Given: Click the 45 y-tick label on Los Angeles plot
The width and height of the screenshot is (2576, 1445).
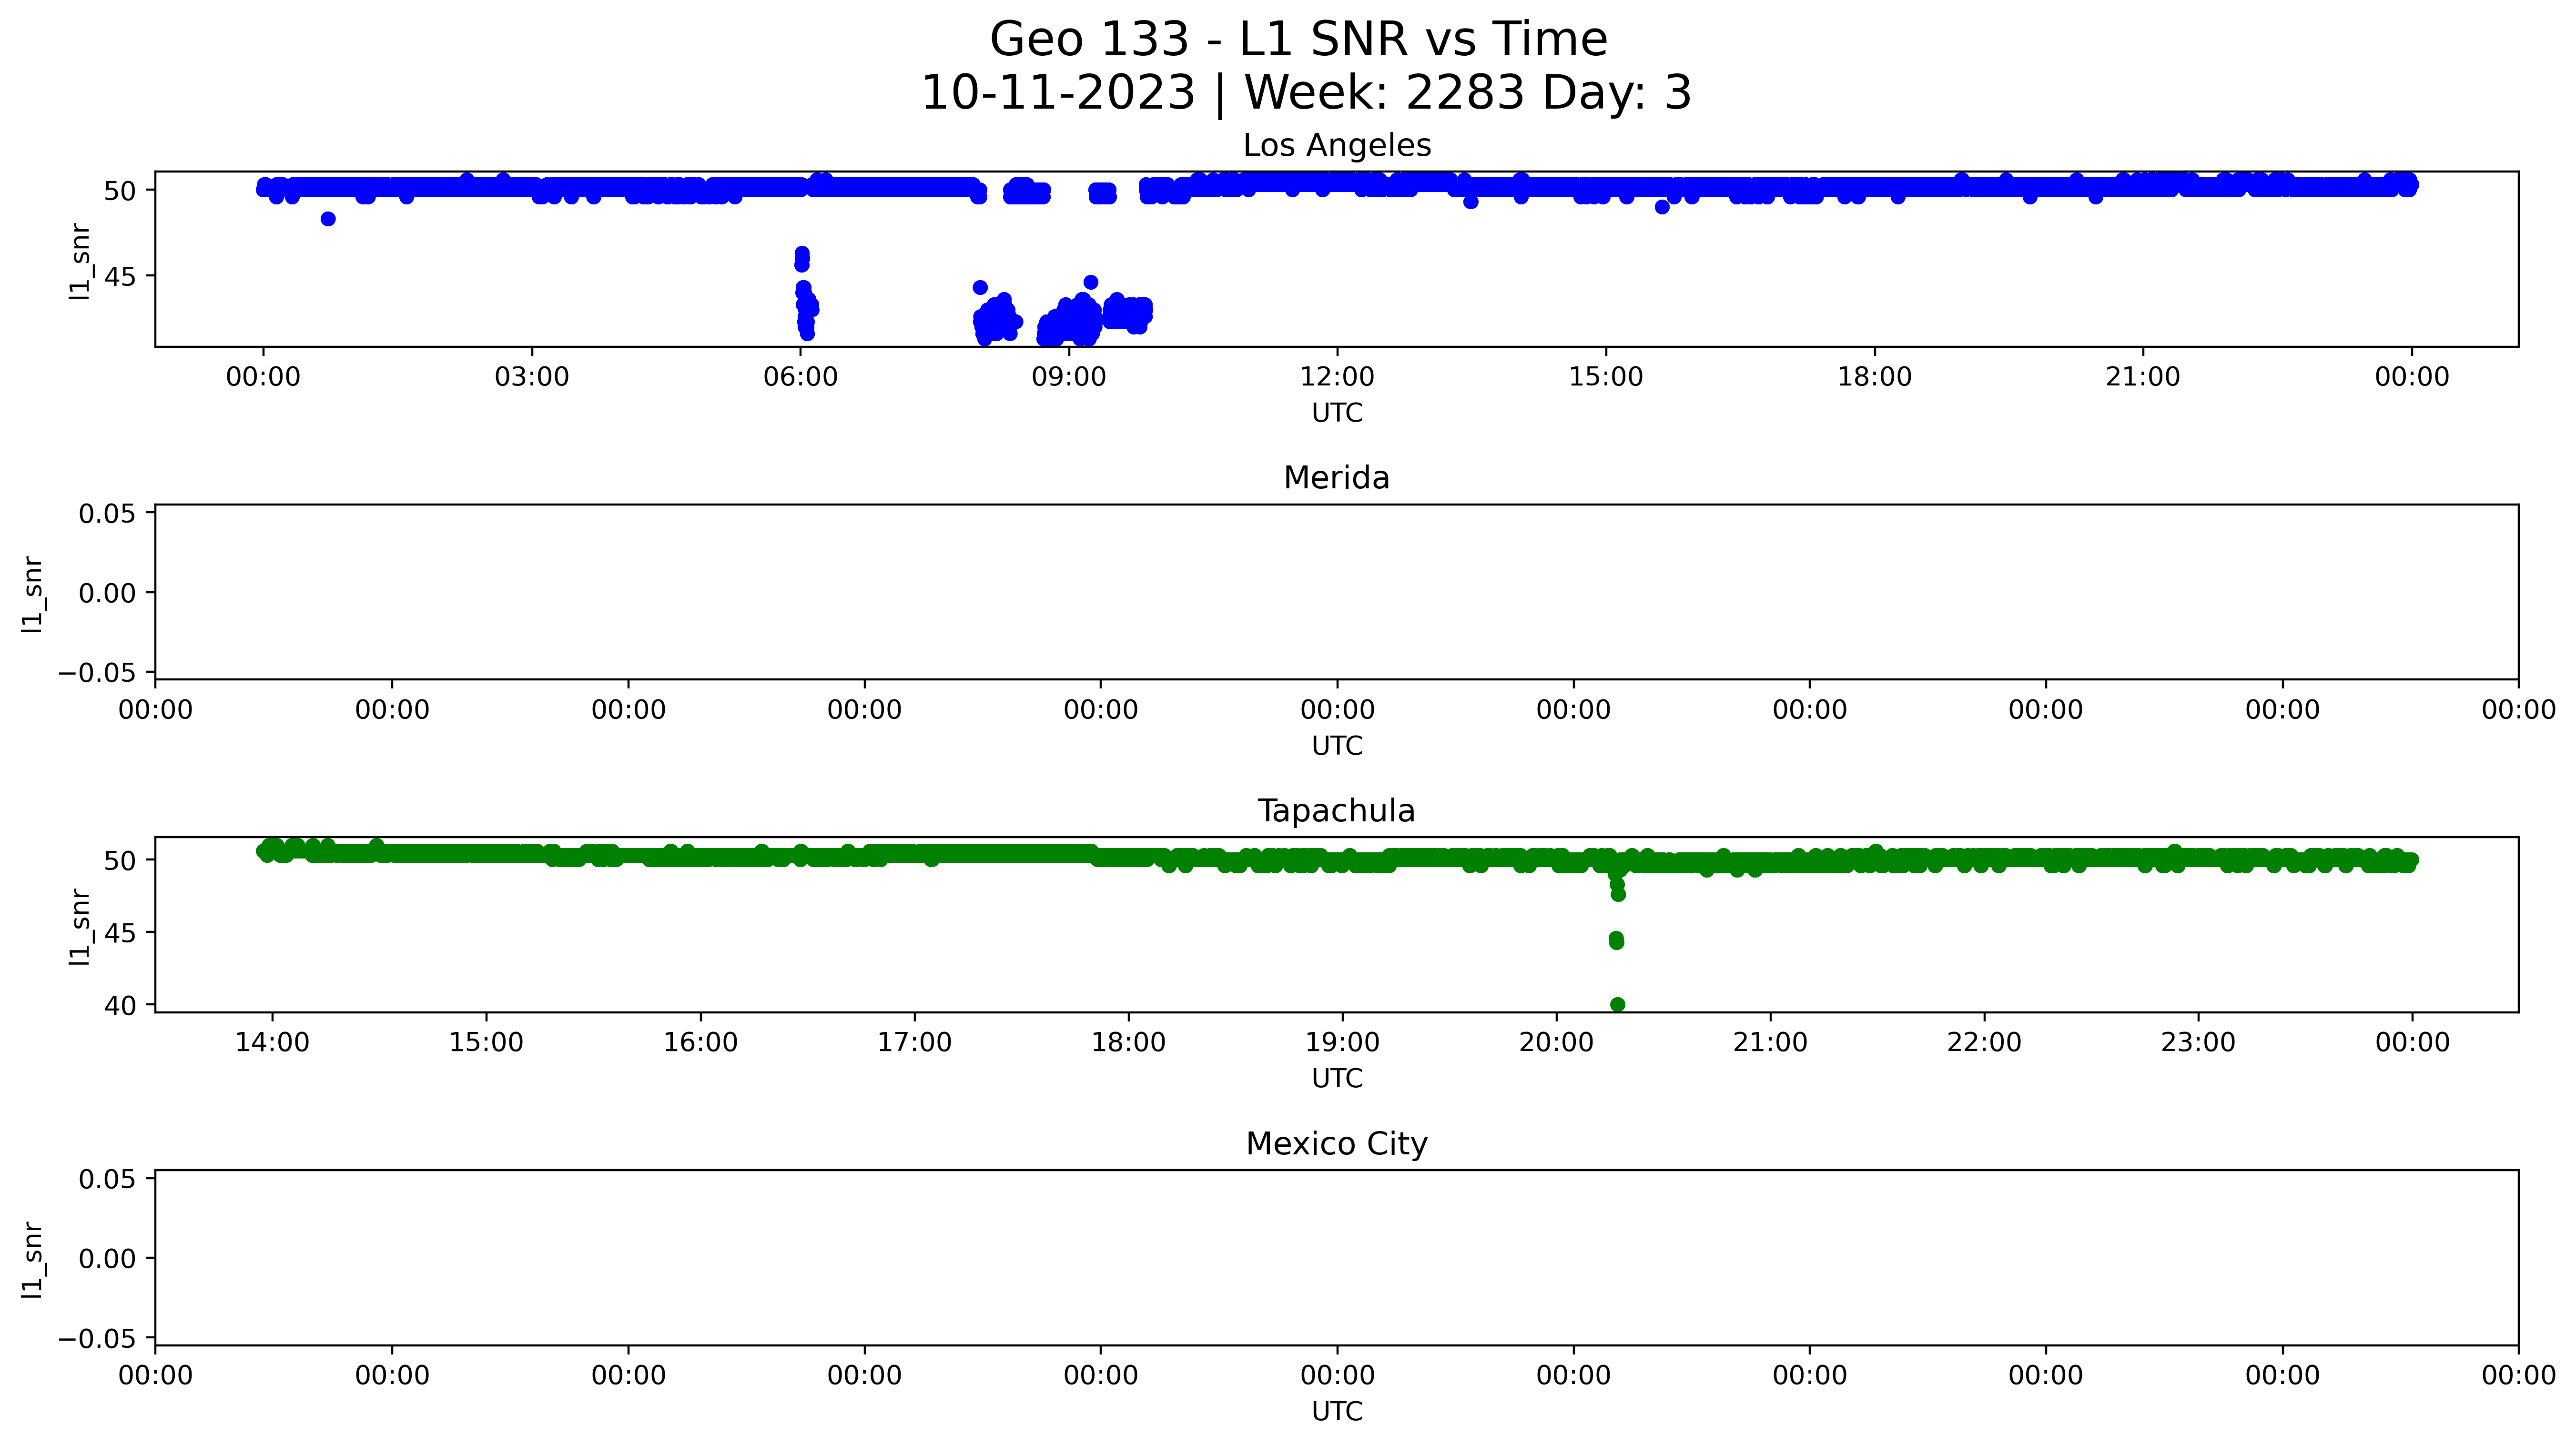Looking at the screenshot, I should pos(120,276).
